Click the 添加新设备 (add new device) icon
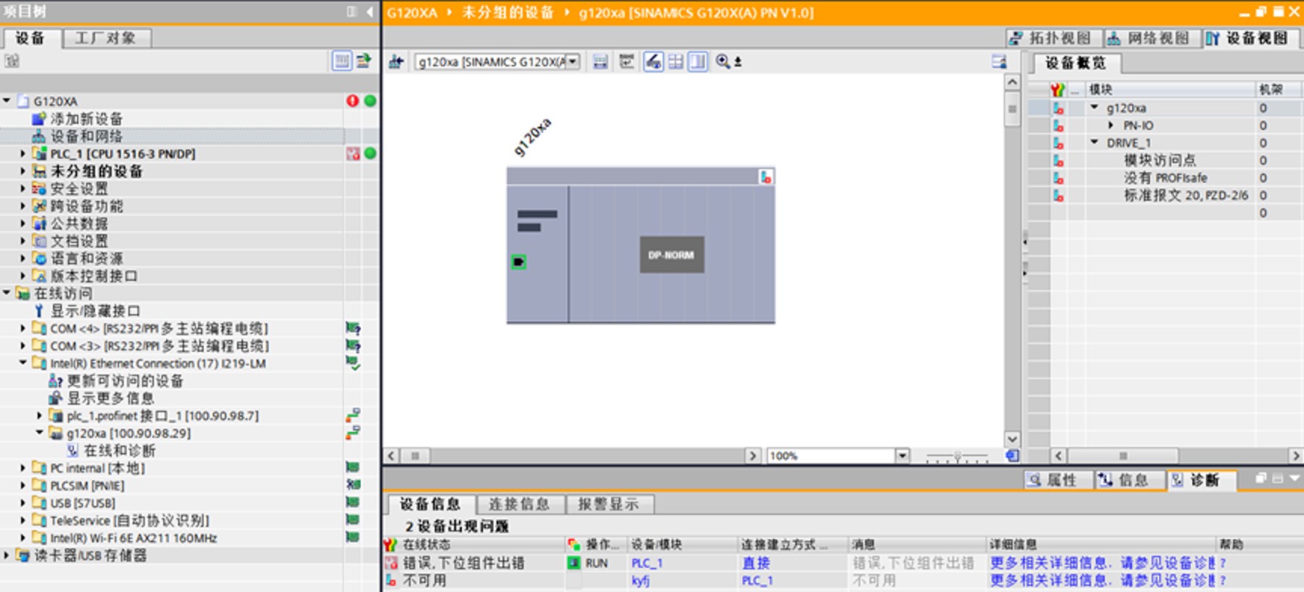This screenshot has width=1304, height=592. click(x=39, y=119)
